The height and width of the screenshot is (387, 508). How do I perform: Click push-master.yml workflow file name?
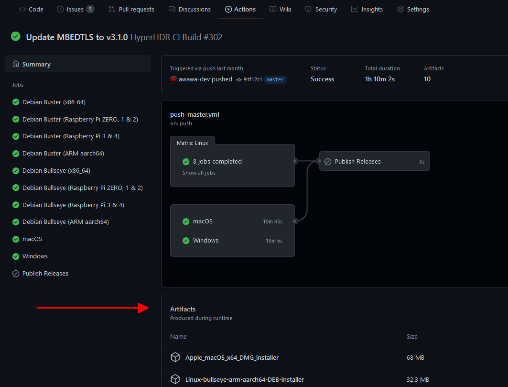pyautogui.click(x=195, y=114)
